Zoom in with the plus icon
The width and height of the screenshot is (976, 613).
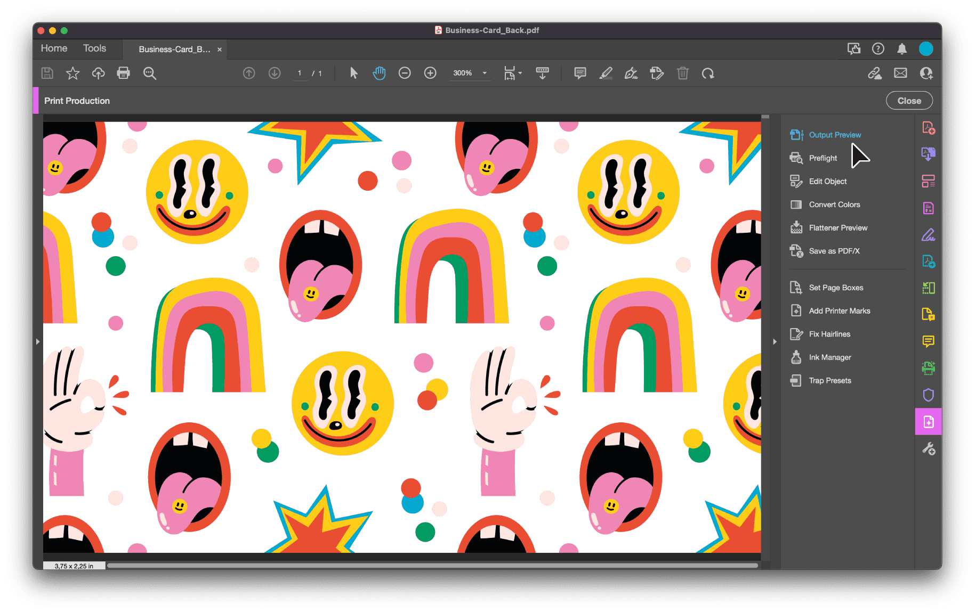point(430,73)
